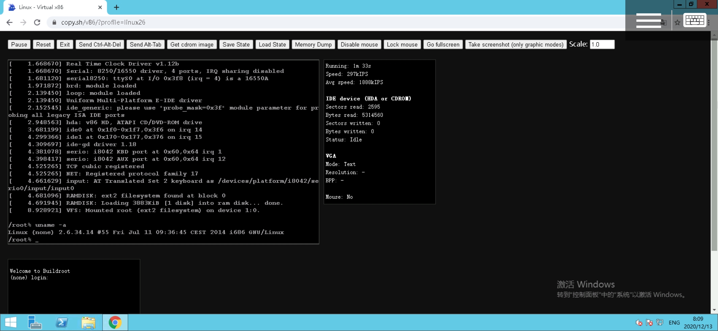Click Save State button
The image size is (718, 331).
[x=236, y=44]
